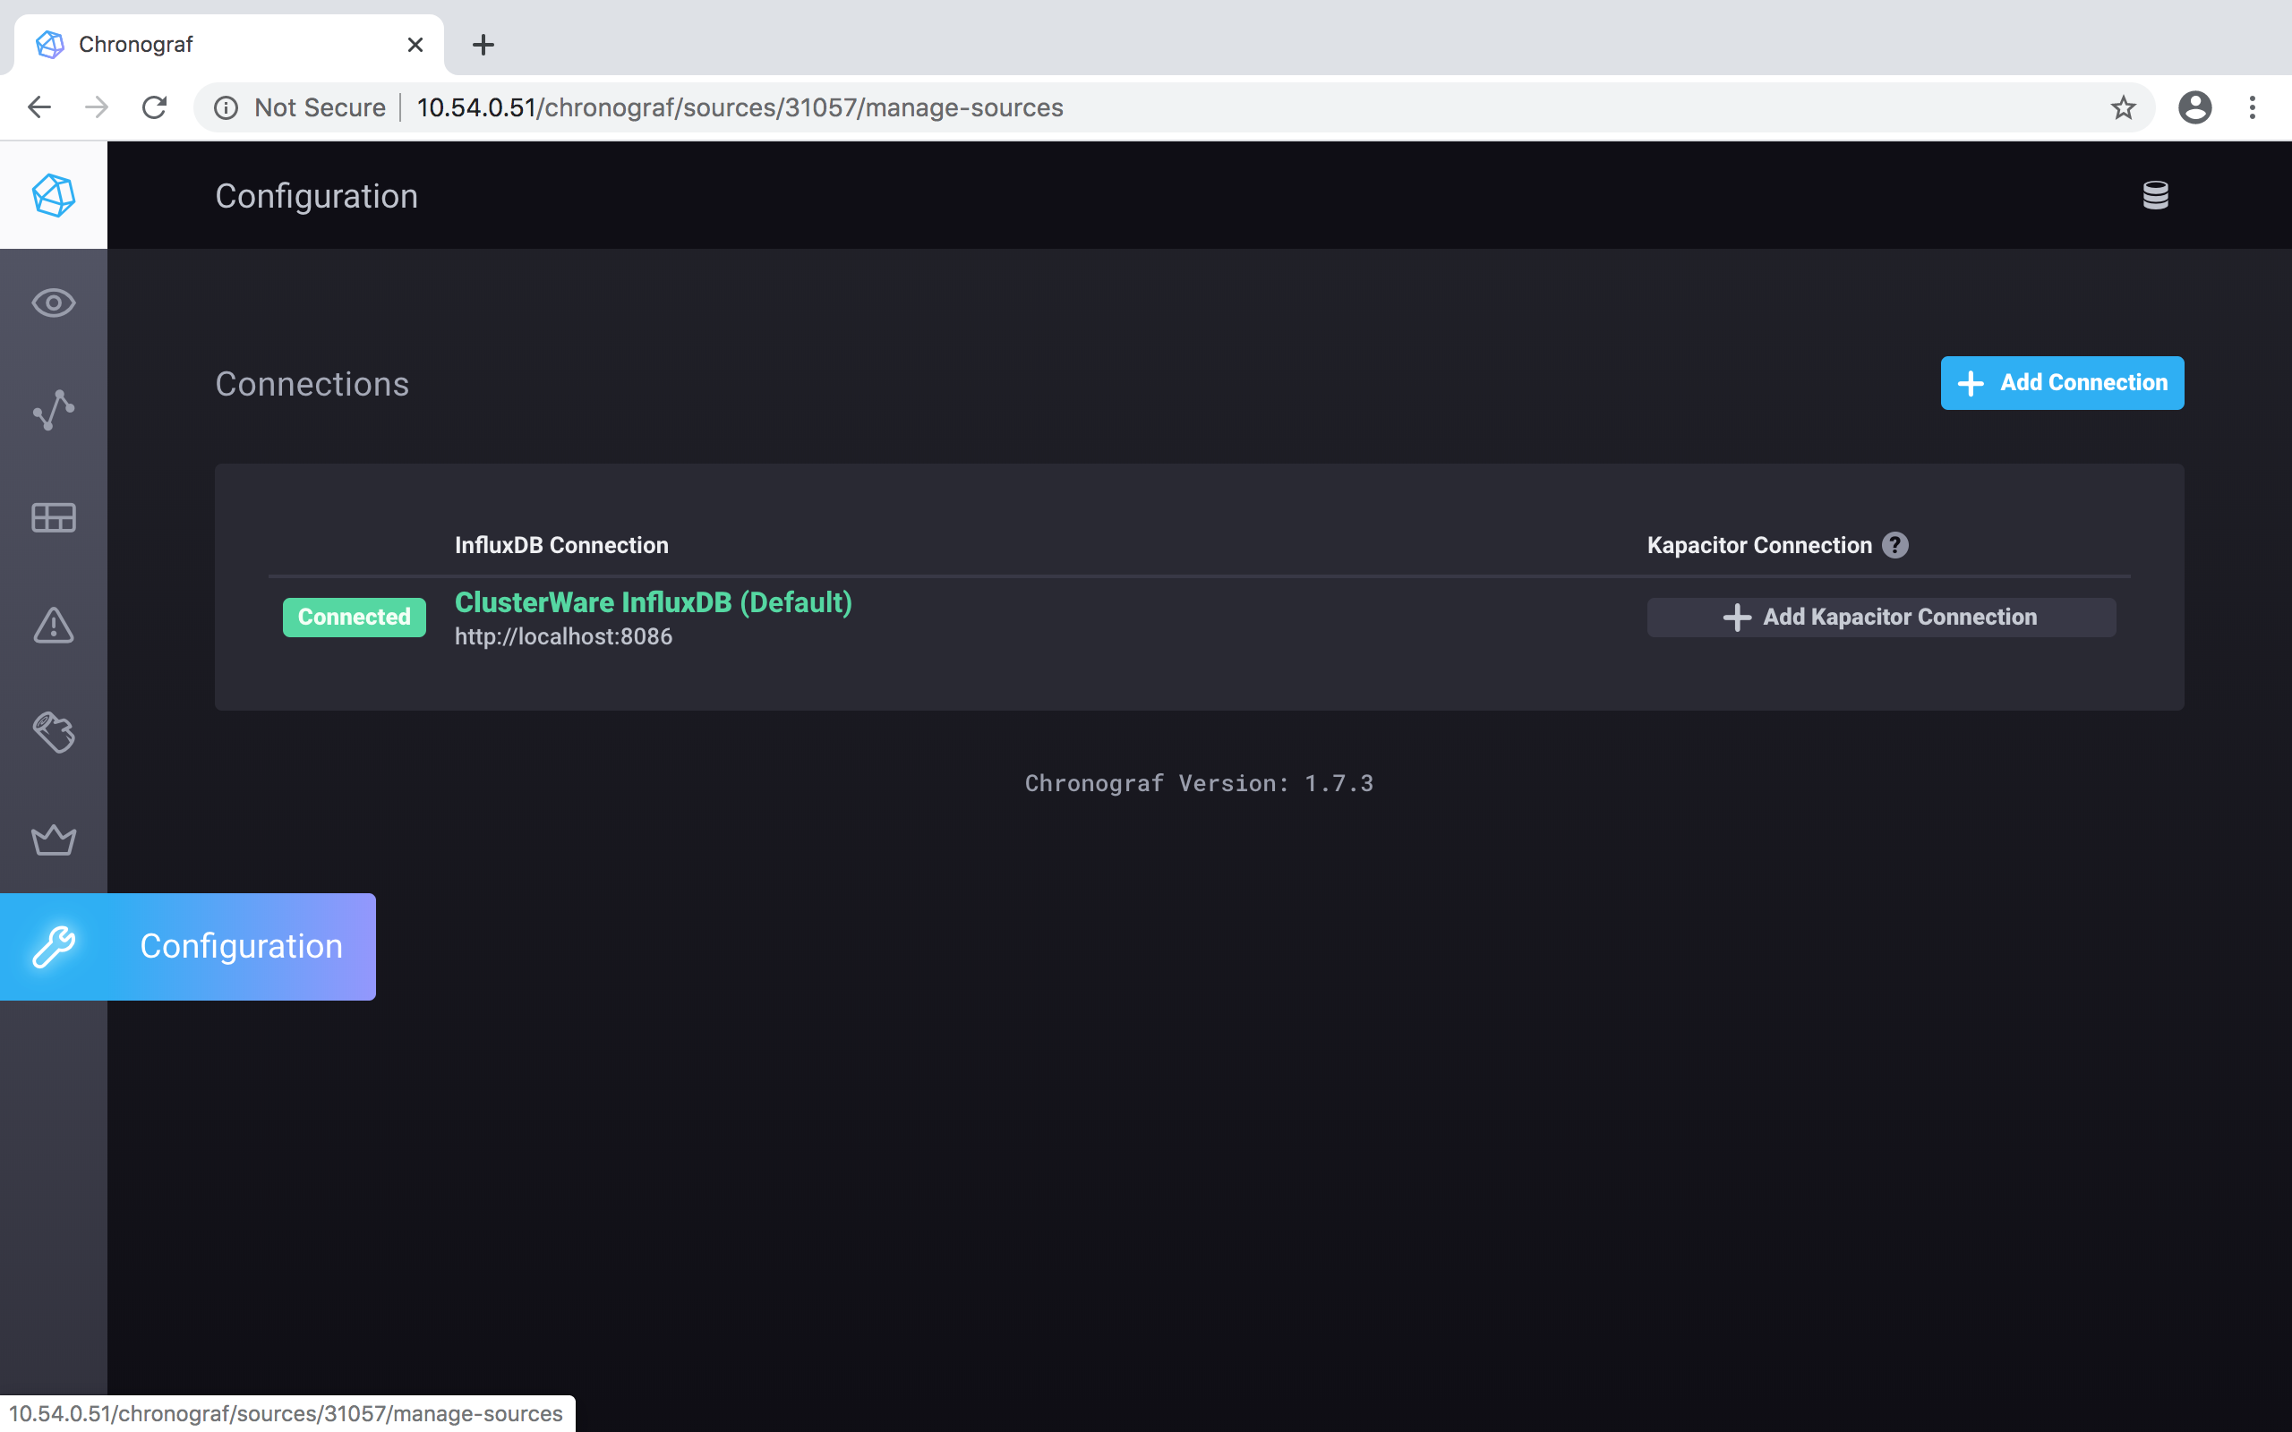Click the browser back arrow
Image resolution: width=2292 pixels, height=1432 pixels.
point(38,107)
